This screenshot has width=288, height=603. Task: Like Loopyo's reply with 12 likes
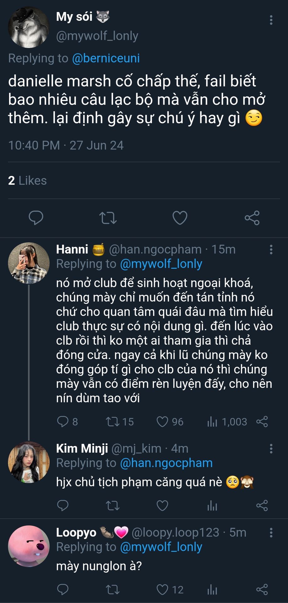(162, 589)
